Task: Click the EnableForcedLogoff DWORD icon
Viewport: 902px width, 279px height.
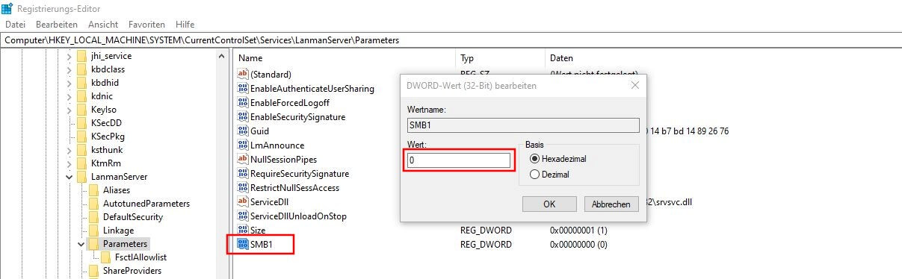Action: tap(242, 102)
